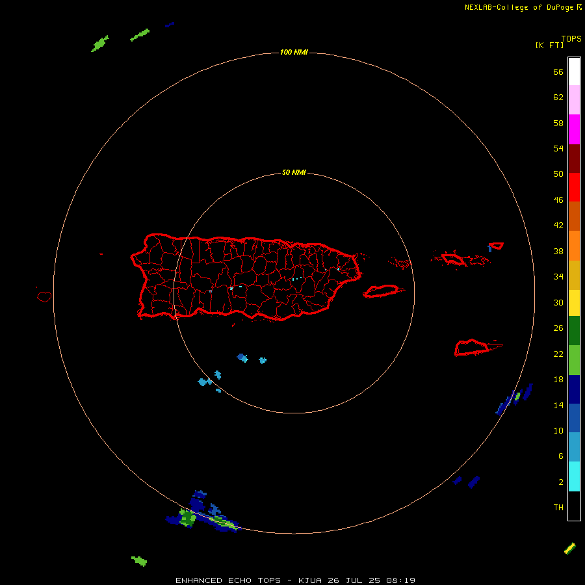The width and height of the screenshot is (585, 585).
Task: Click the orange 42 kft legend swatch
Action: click(574, 245)
